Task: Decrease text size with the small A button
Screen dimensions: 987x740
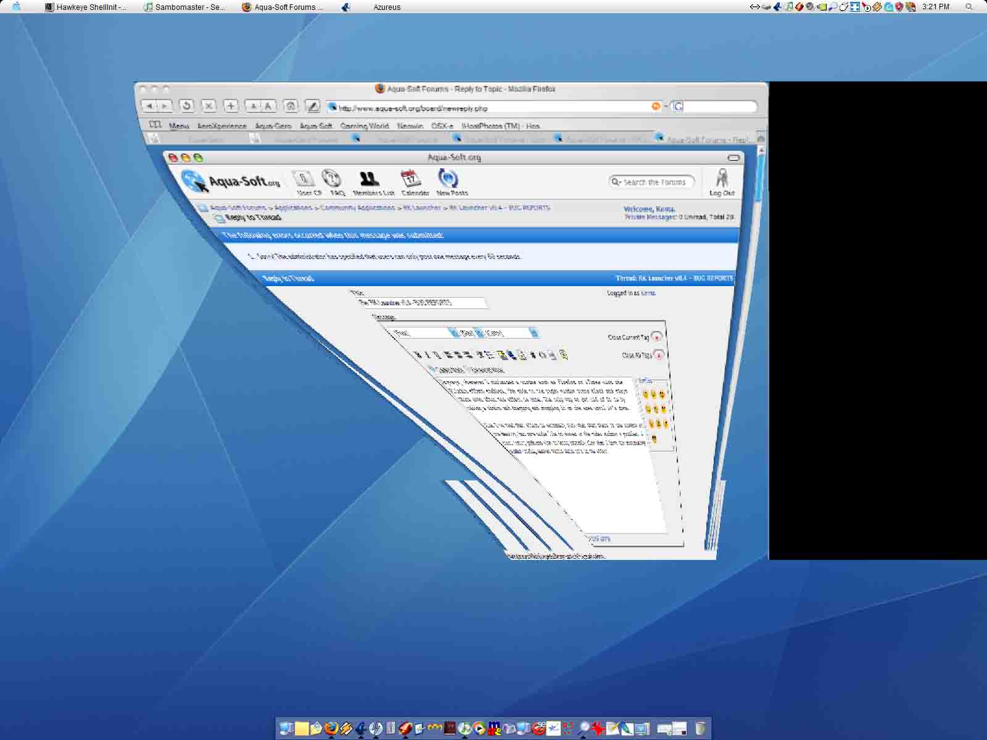Action: pos(253,106)
